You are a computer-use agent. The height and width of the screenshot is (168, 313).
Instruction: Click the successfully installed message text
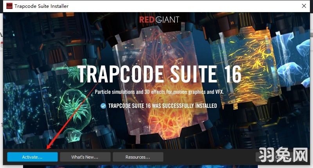pos(162,106)
